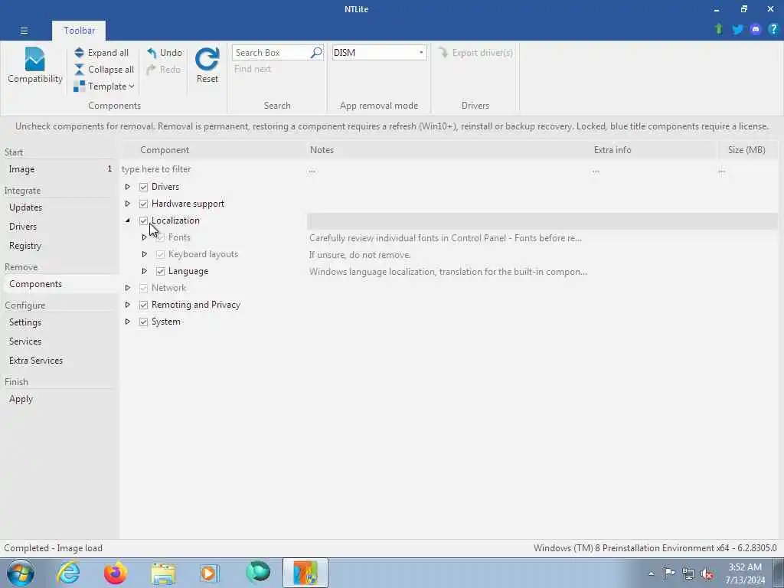Click Export driver(s)
Screen dimensions: 784x588
(x=475, y=53)
